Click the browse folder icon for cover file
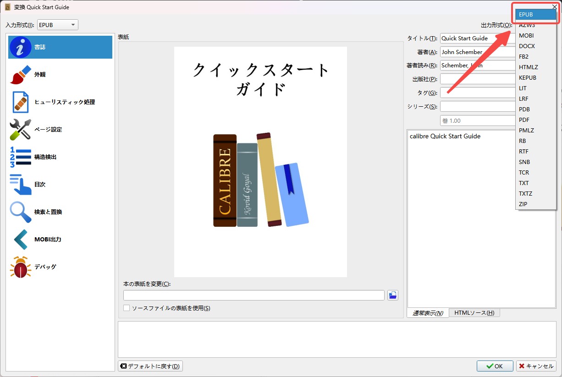 pos(393,295)
